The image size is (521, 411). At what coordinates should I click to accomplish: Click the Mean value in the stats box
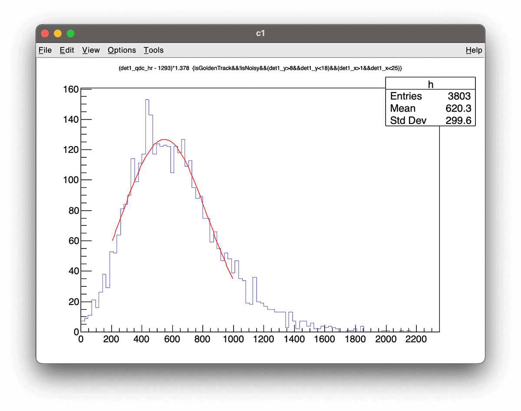pos(458,108)
